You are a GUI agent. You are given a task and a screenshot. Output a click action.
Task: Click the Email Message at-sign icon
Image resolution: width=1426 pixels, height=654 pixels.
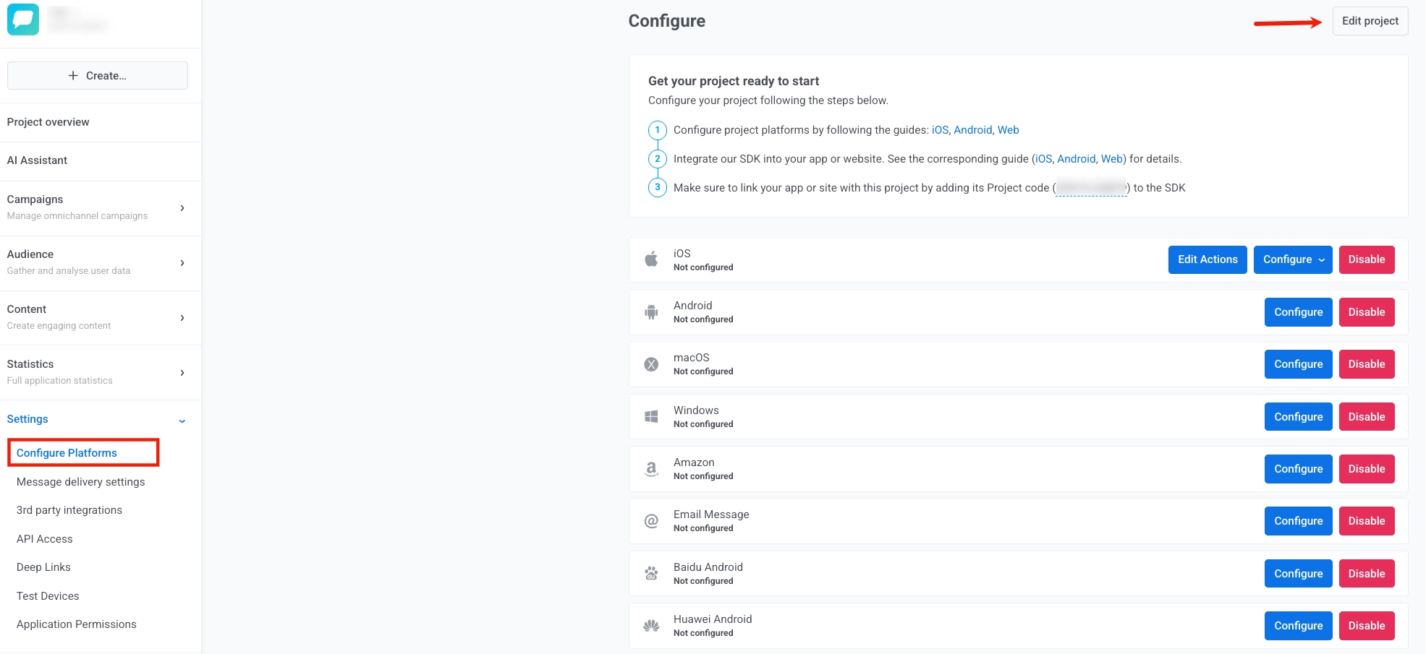coord(651,521)
